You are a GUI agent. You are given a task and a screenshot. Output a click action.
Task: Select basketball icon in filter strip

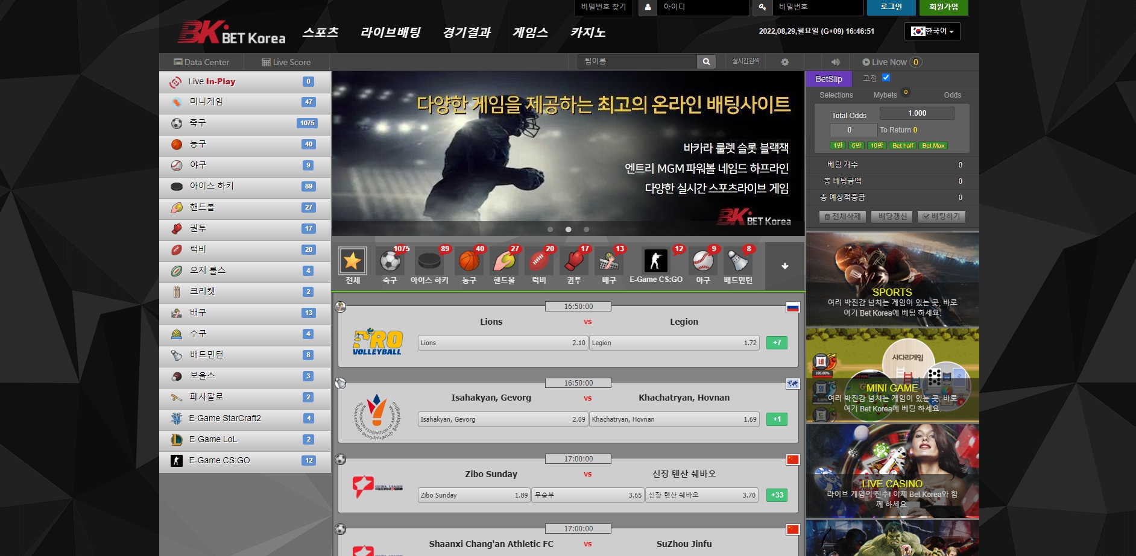(x=469, y=261)
